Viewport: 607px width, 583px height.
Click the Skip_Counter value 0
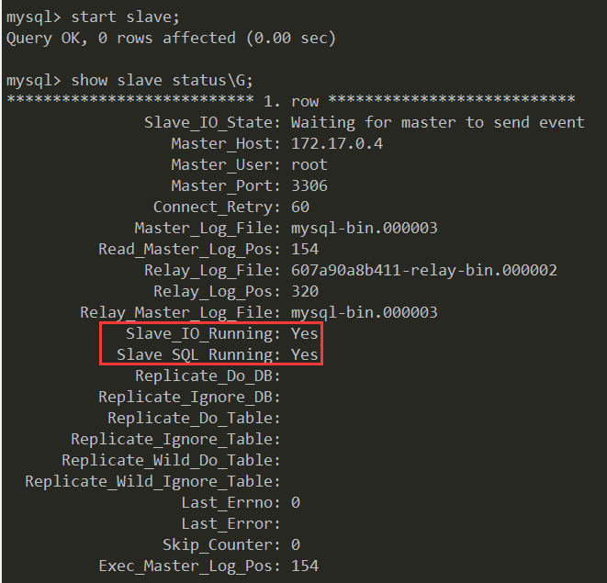tap(296, 545)
